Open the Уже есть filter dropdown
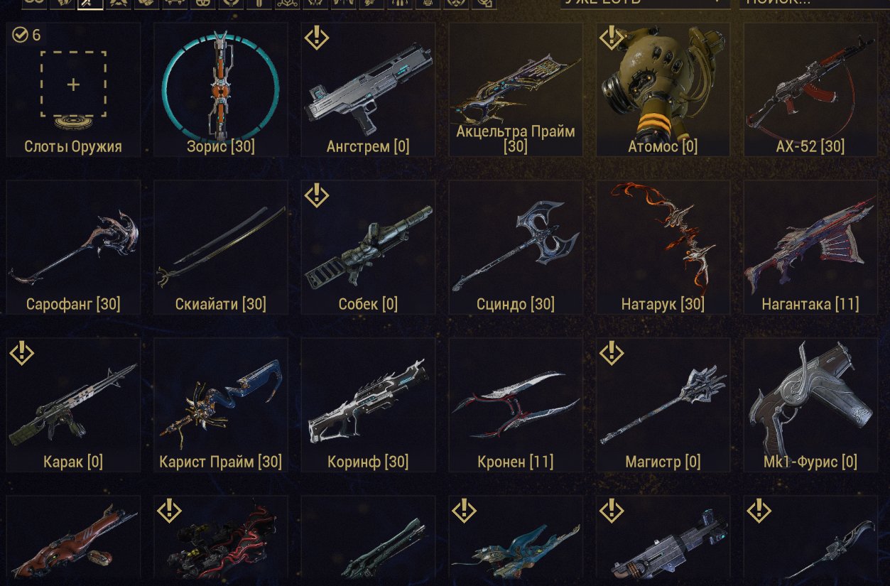The height and width of the screenshot is (586, 890). point(645,2)
